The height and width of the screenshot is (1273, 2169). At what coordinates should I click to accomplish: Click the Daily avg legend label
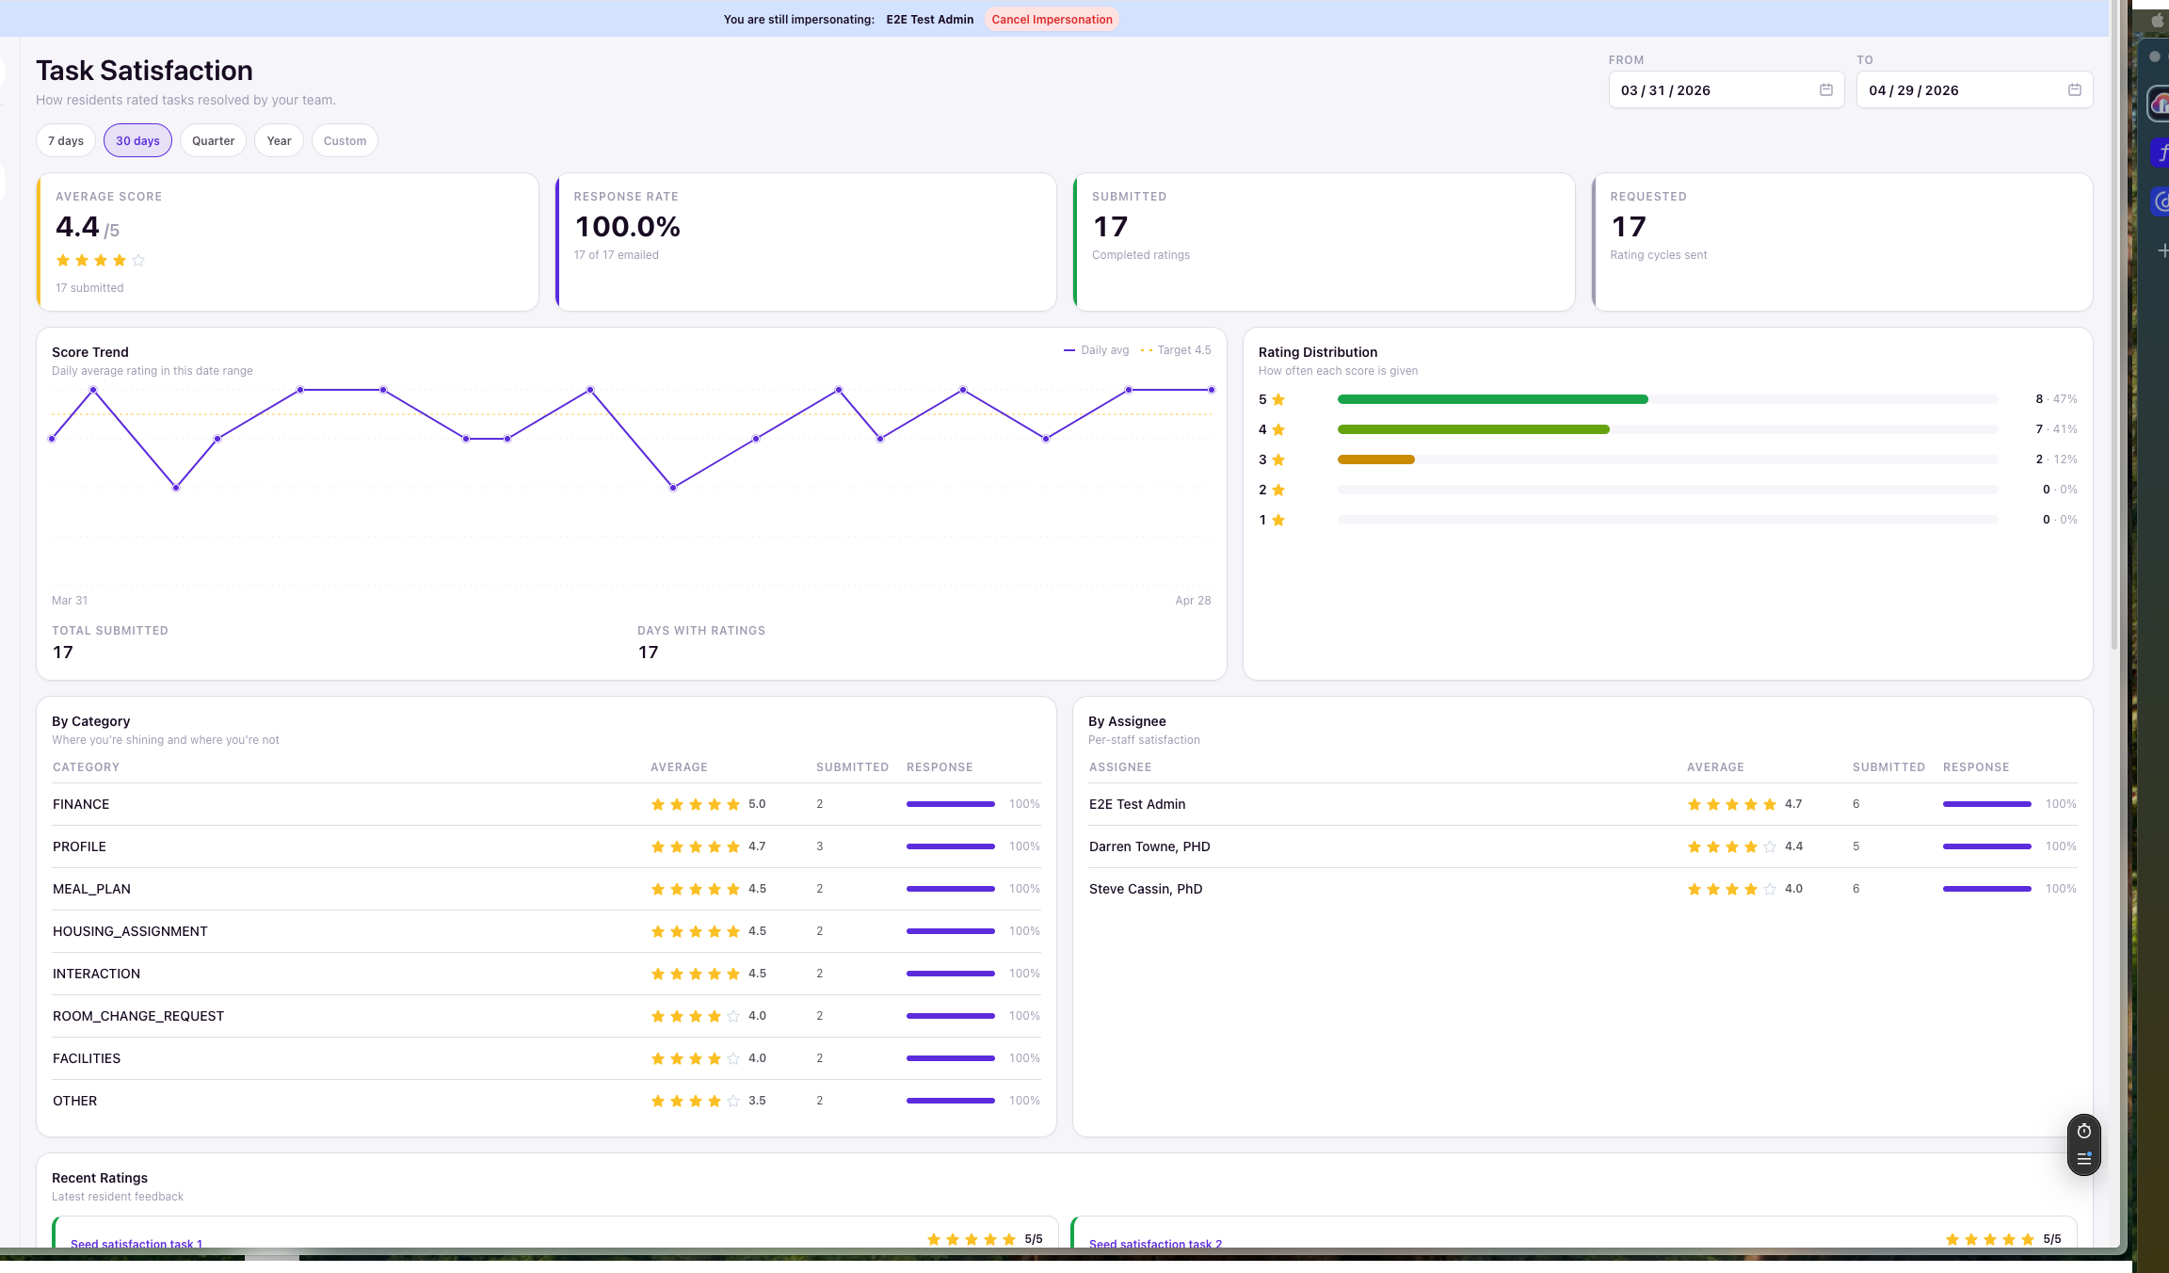[1104, 350]
